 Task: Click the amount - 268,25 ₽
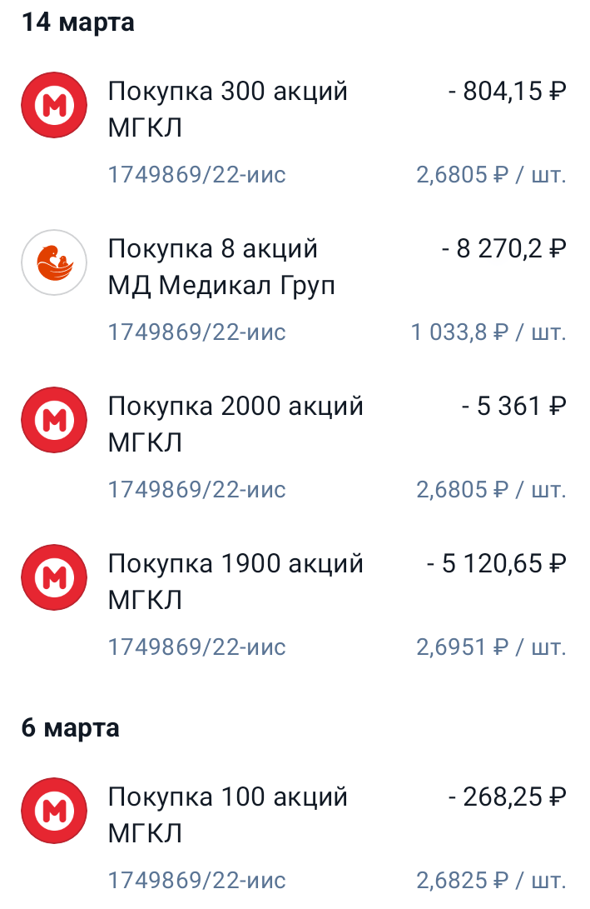click(x=508, y=797)
